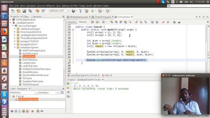
Task: Collapse the Source Packages node
Action: pos(13,26)
